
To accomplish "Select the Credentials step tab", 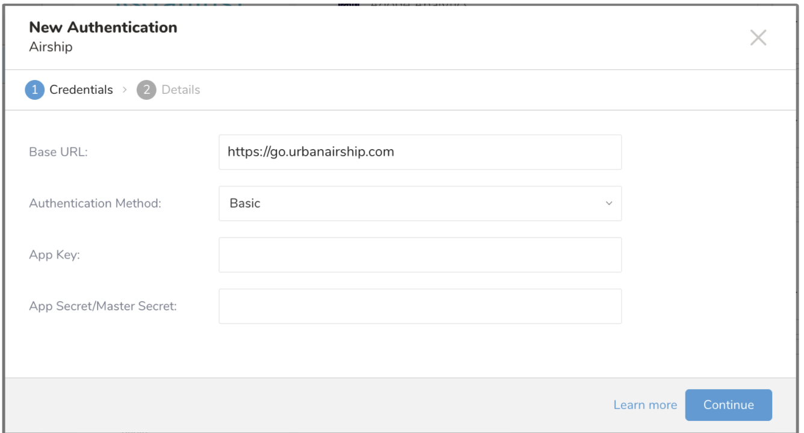I will pos(81,90).
